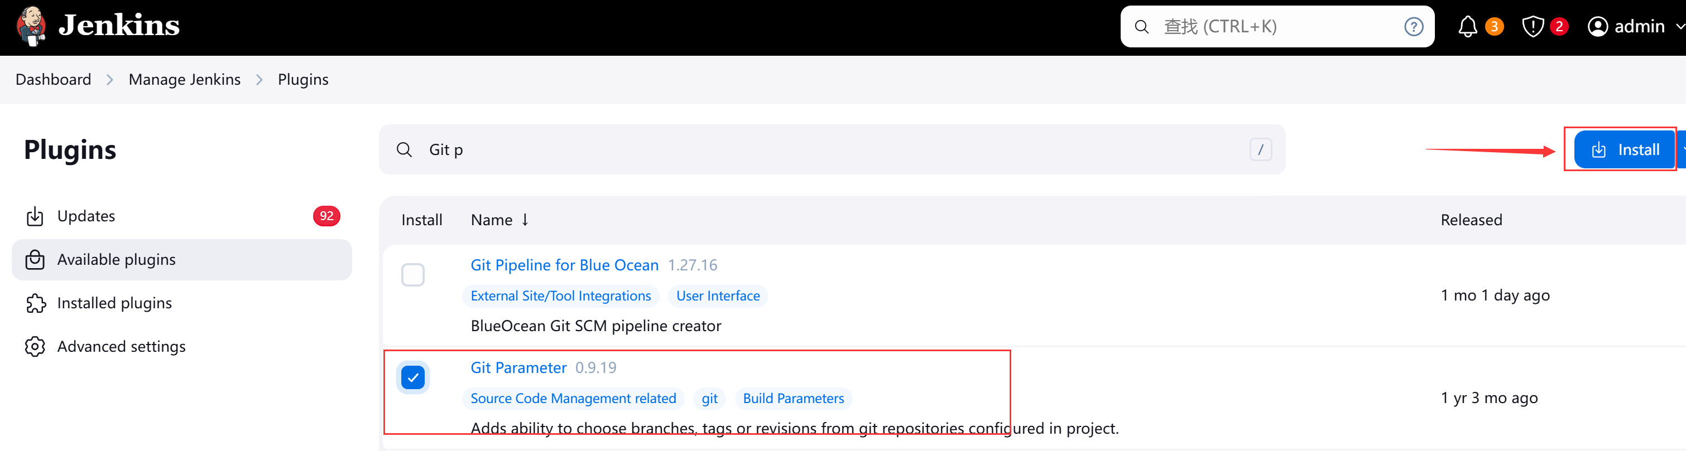Open notifications bell icon
Viewport: 1686px width, 451px height.
click(x=1467, y=27)
